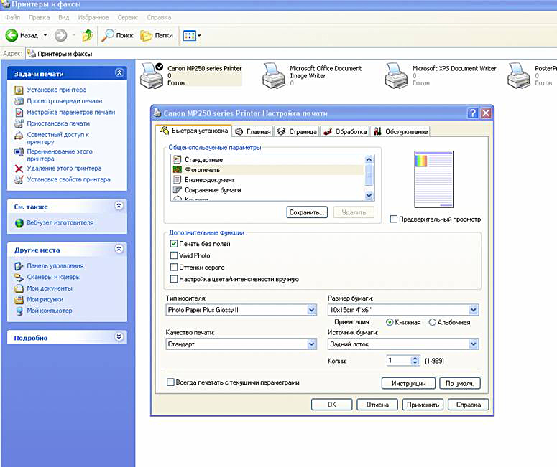Image resolution: width=557 pixels, height=467 pixels.
Task: Click the dialog help question mark icon
Action: 472,113
